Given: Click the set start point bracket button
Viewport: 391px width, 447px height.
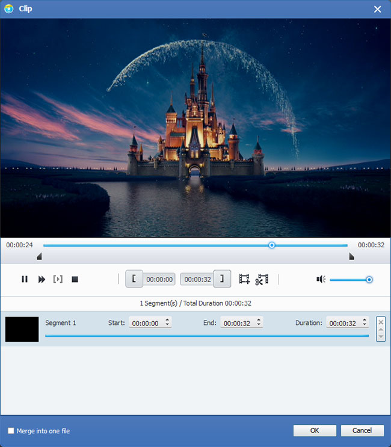Looking at the screenshot, I should (x=134, y=279).
